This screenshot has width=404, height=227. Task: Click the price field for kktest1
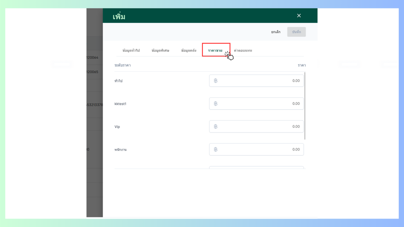click(256, 104)
